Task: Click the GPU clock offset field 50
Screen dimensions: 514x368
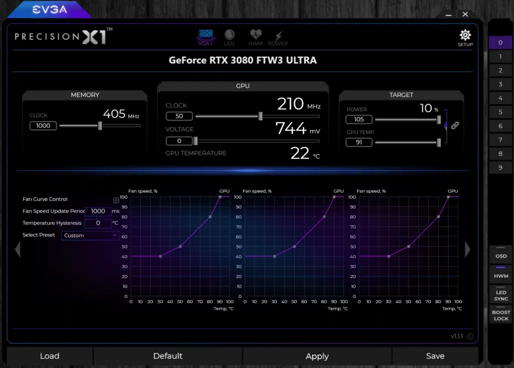Action: click(179, 116)
